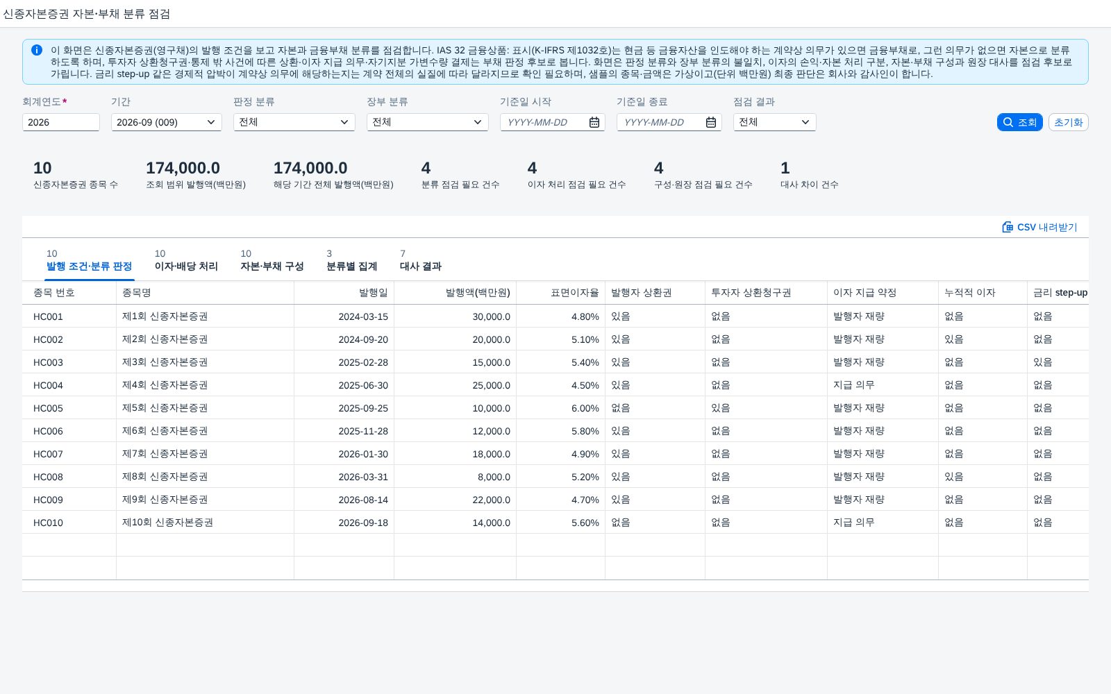Select row HC007

pyautogui.click(x=555, y=454)
